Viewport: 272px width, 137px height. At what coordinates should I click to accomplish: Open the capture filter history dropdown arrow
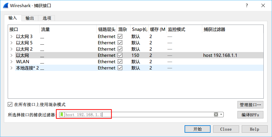[221, 115]
